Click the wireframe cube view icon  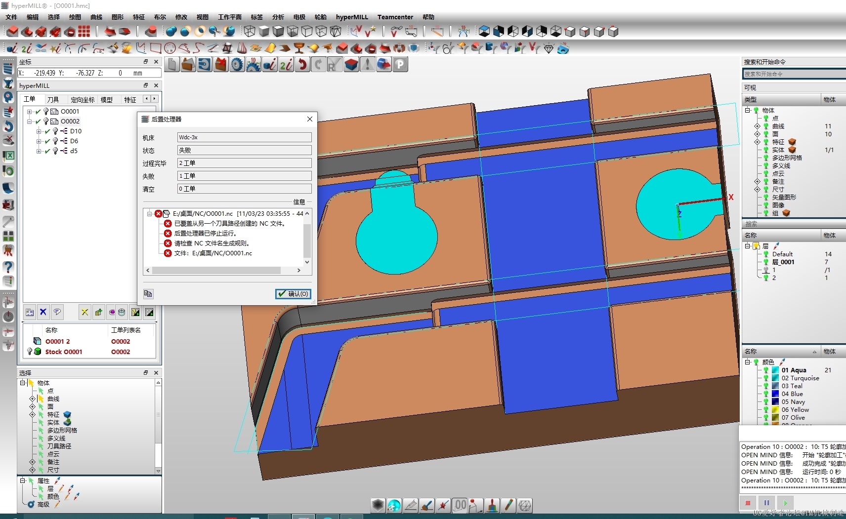point(250,32)
